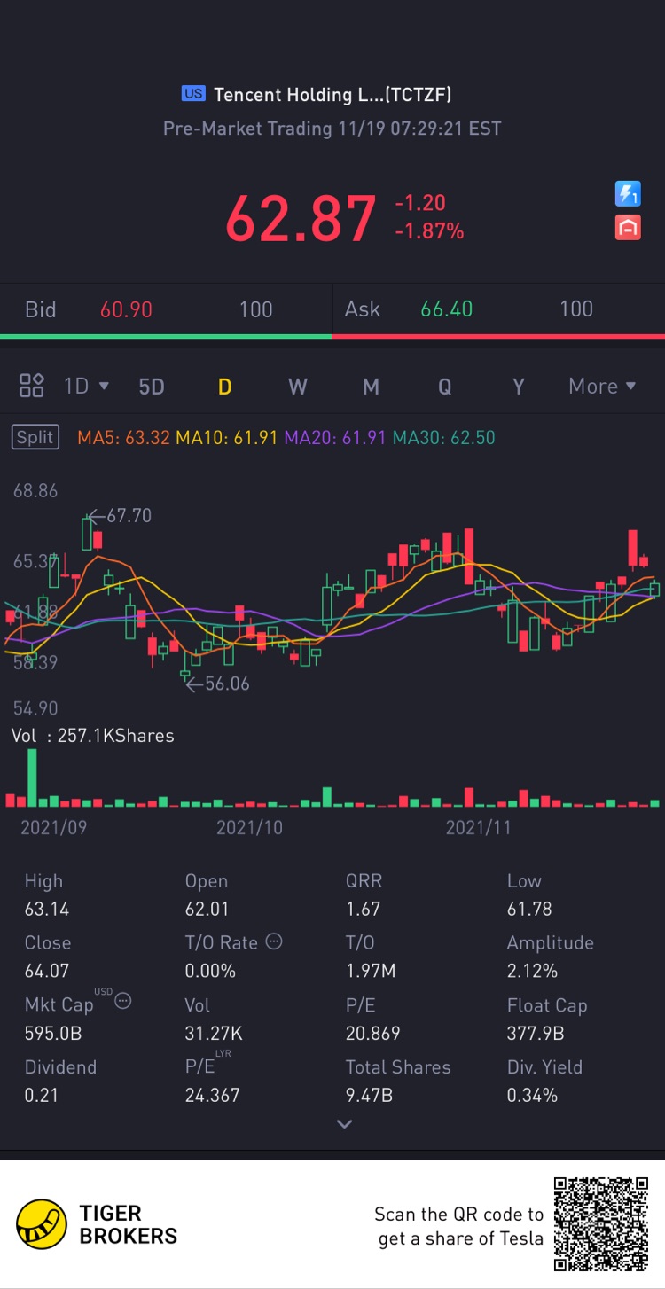This screenshot has width=665, height=1289.
Task: Tap the Div. Yield value 0.34%
Action: click(x=532, y=1095)
